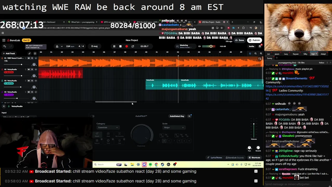Viewport: 332px width, 187px height.
Task: Mute track 04 Voice/Audio
Action: [x=29, y=92]
